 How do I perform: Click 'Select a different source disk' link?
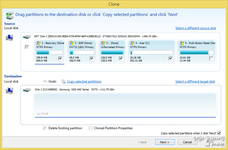coord(195,28)
